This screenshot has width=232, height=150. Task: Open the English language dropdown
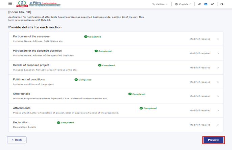185,4
